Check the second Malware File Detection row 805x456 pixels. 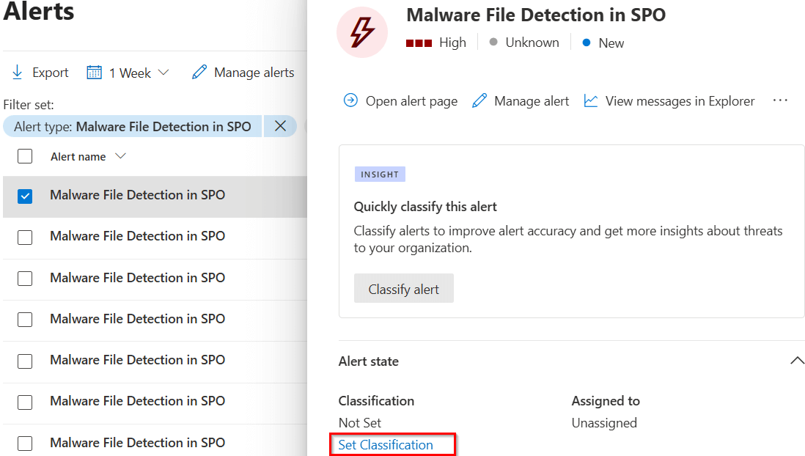[x=25, y=236]
